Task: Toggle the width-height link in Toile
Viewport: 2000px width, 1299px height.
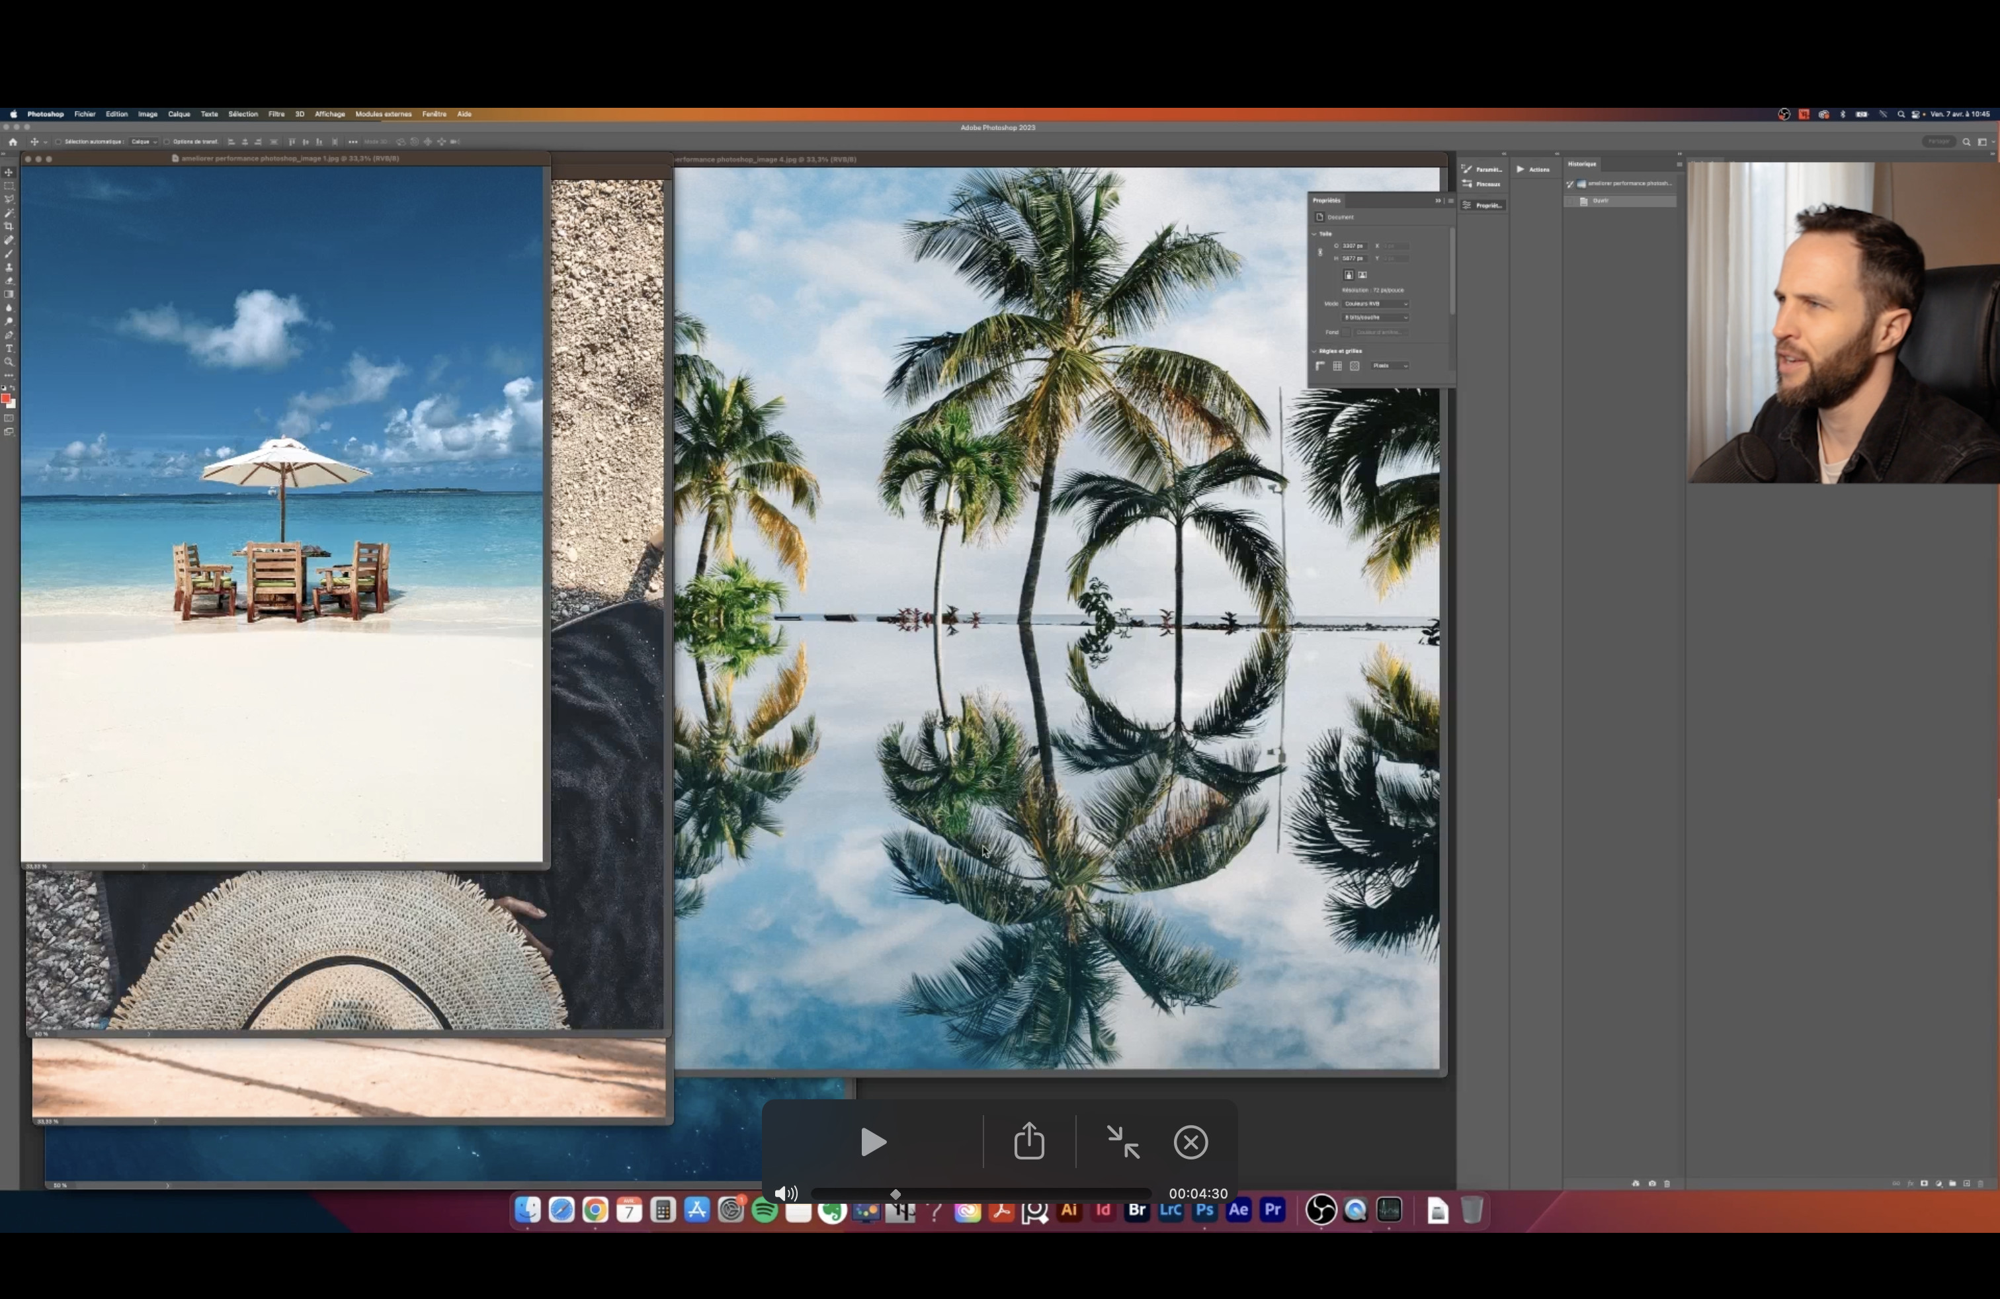Action: [1320, 252]
